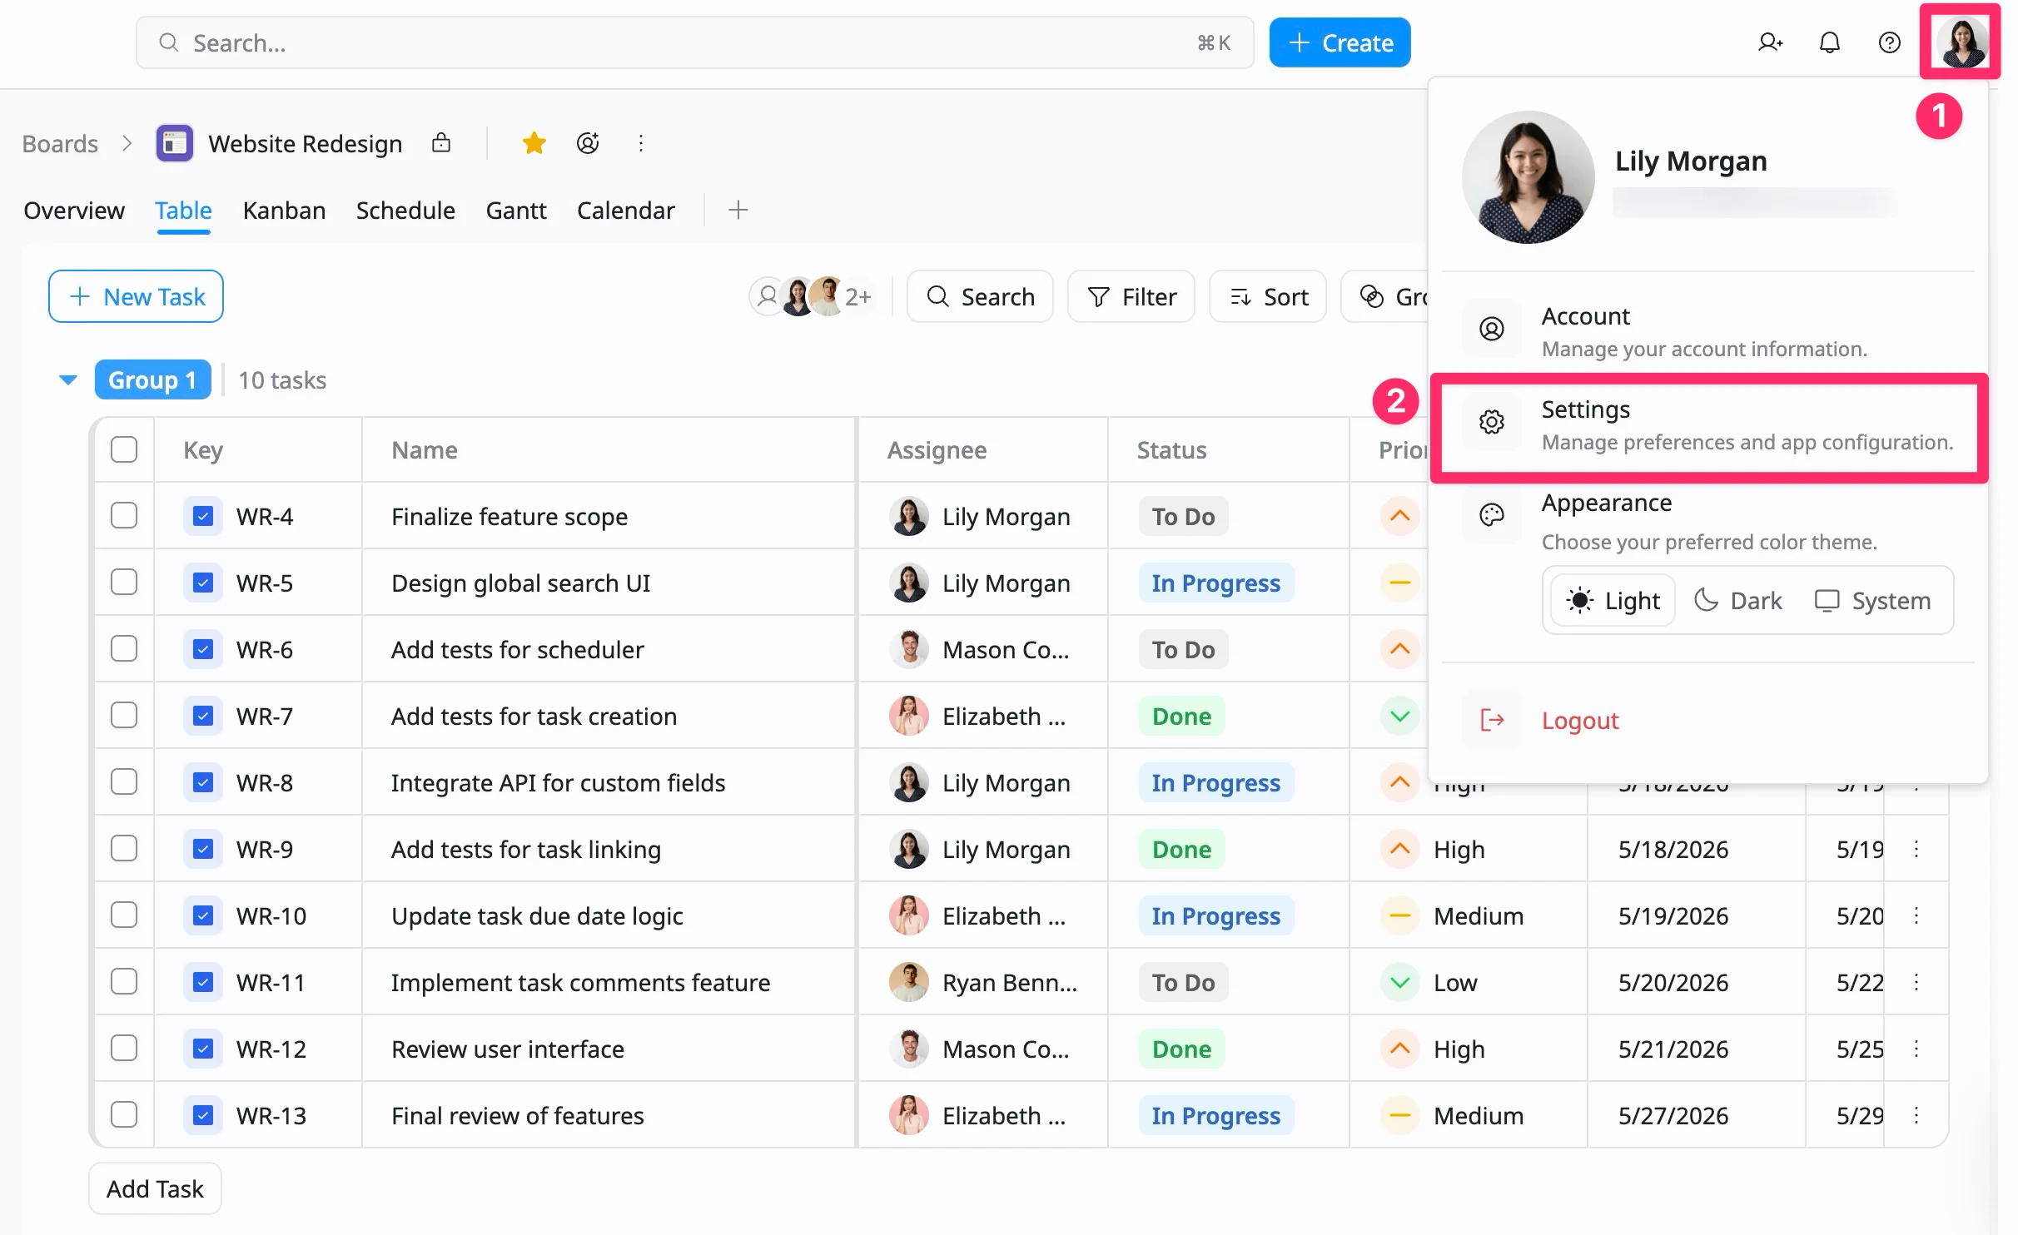Tick the select-all header checkbox
The width and height of the screenshot is (2018, 1235).
point(124,449)
